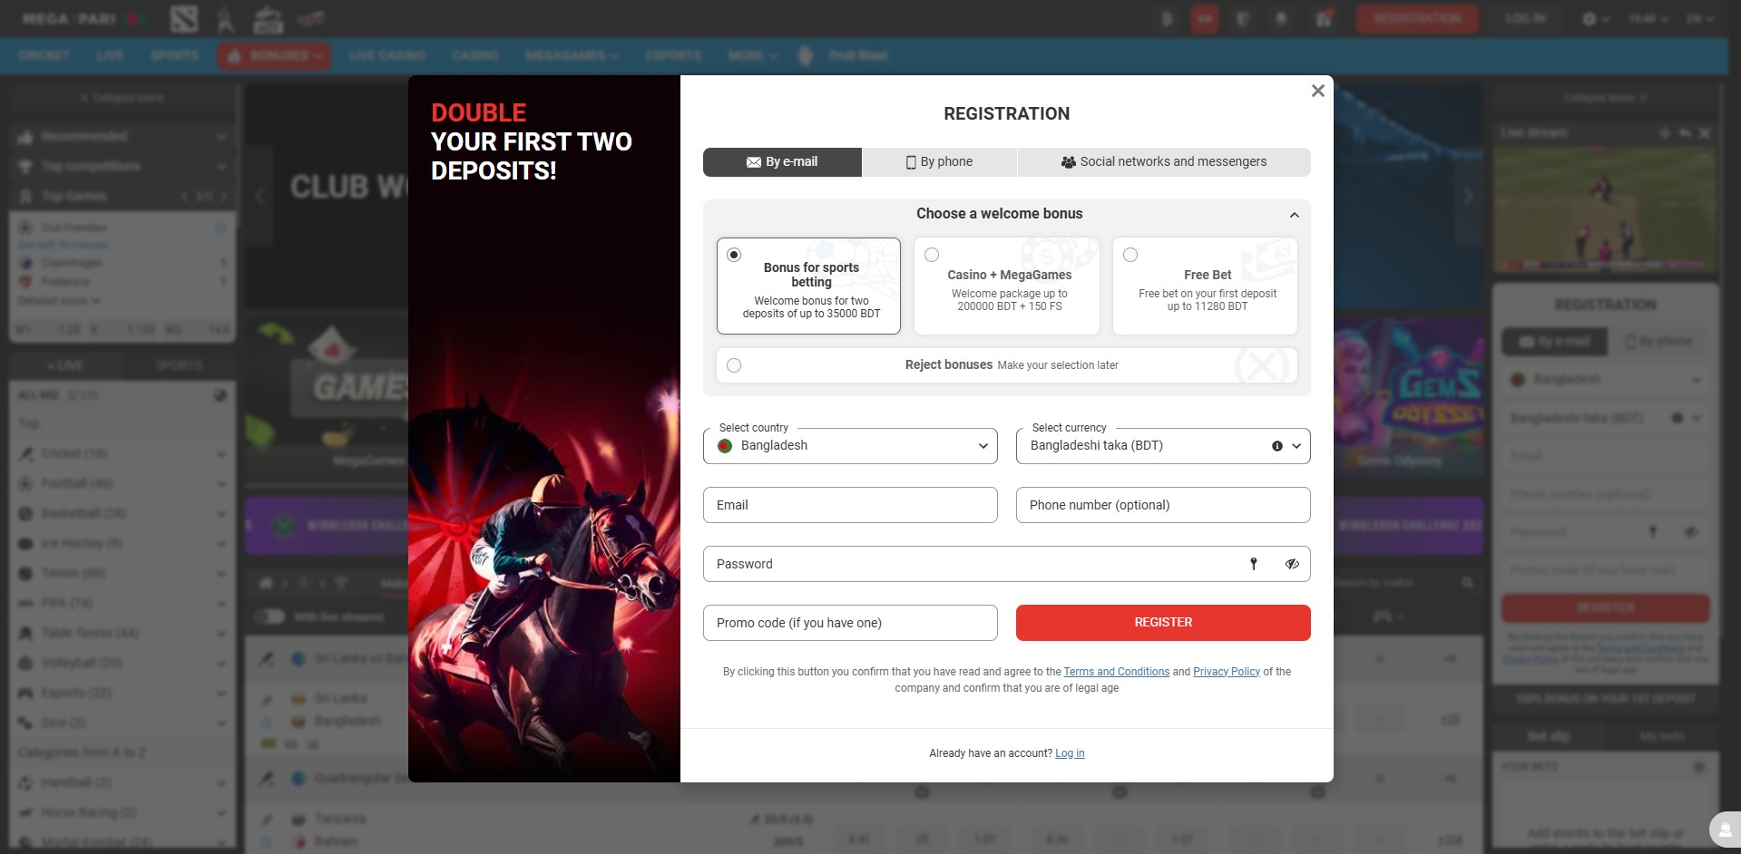Choose the Free Bet bonus option
Viewport: 1741px width, 854px height.
point(1130,256)
